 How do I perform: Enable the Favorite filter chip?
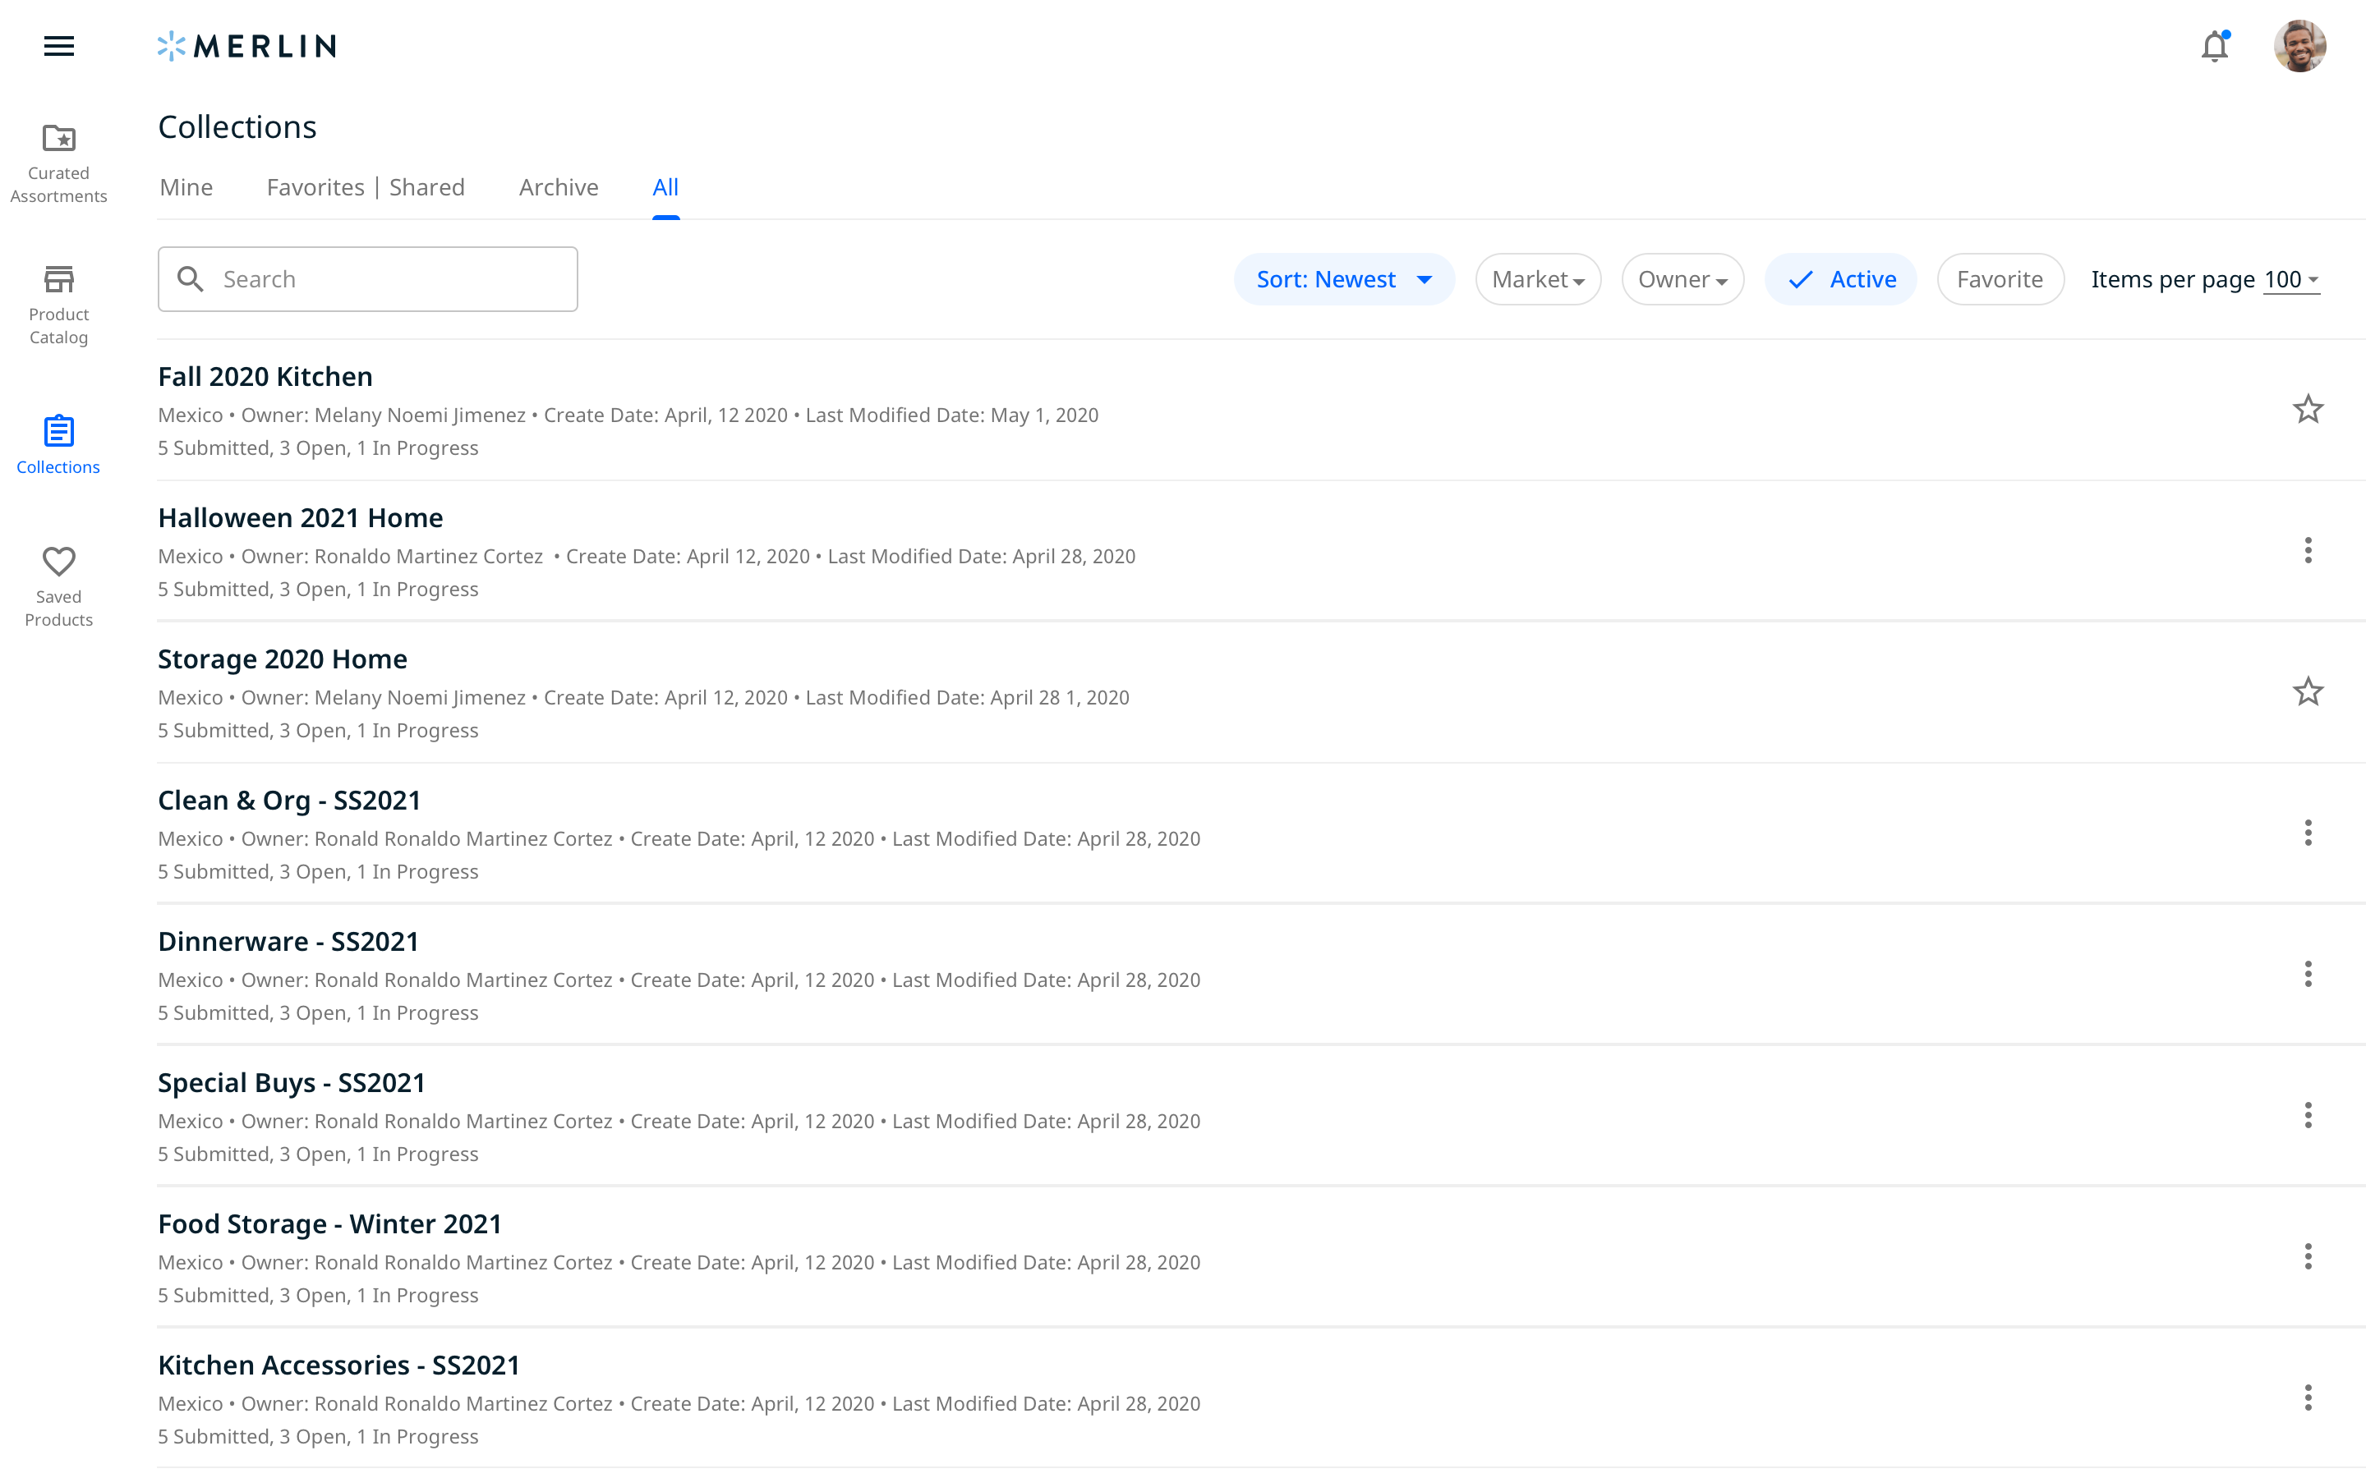click(2000, 279)
